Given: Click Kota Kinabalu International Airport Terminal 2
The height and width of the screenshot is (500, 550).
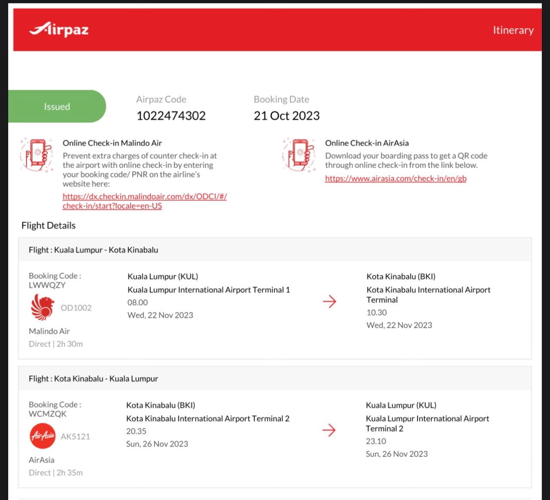Looking at the screenshot, I should click(x=208, y=419).
